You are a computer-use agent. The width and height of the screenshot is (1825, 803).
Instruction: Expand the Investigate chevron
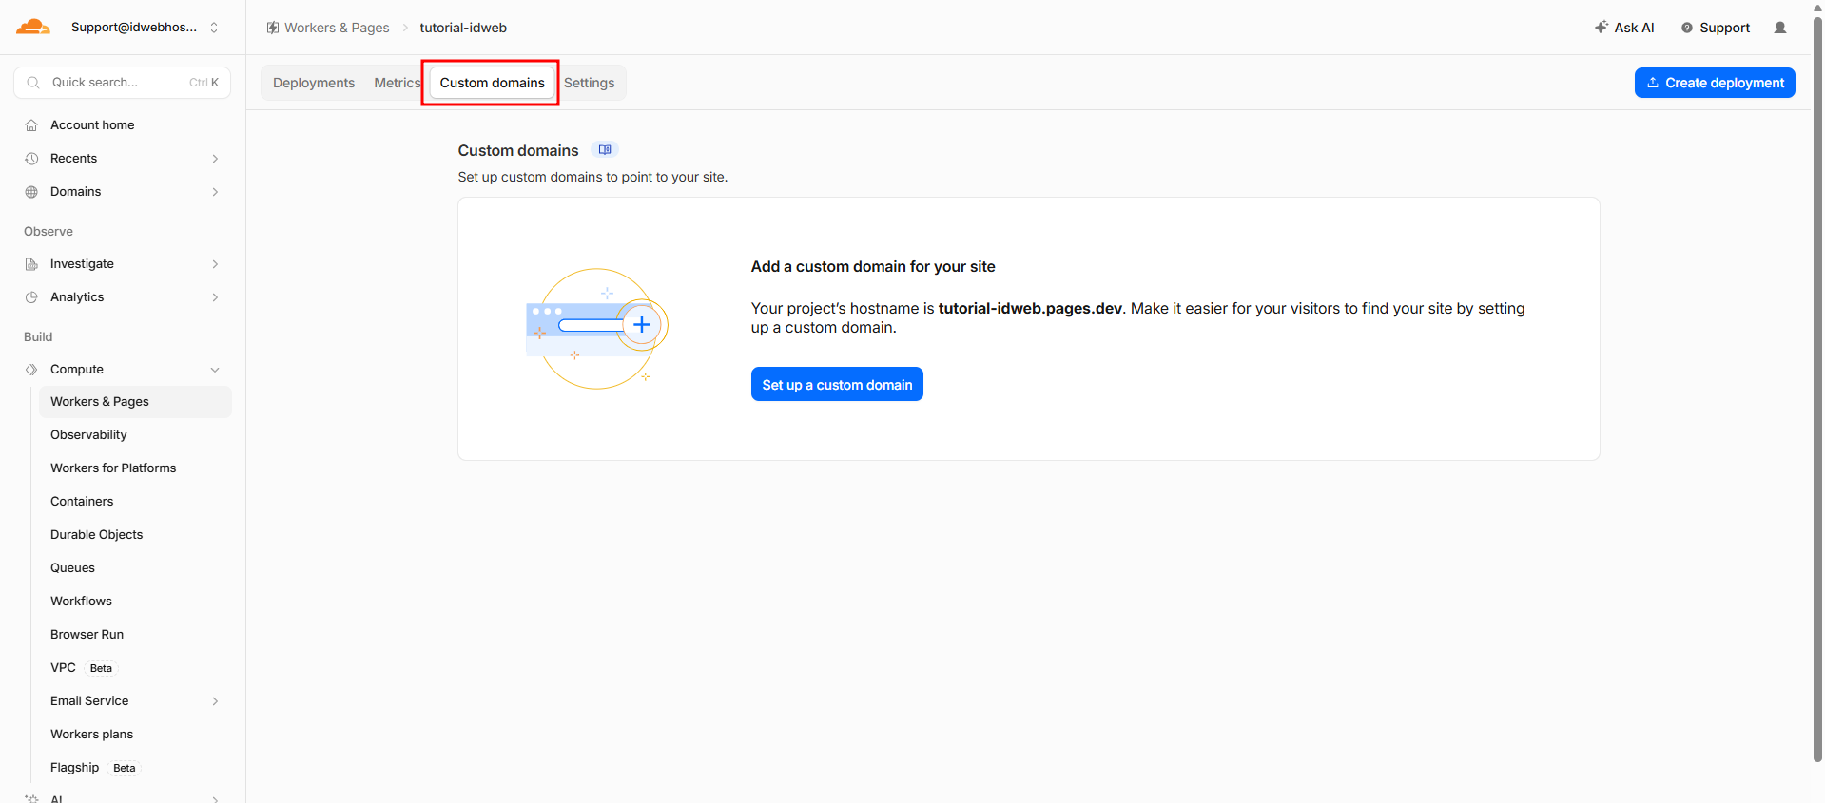tap(215, 264)
